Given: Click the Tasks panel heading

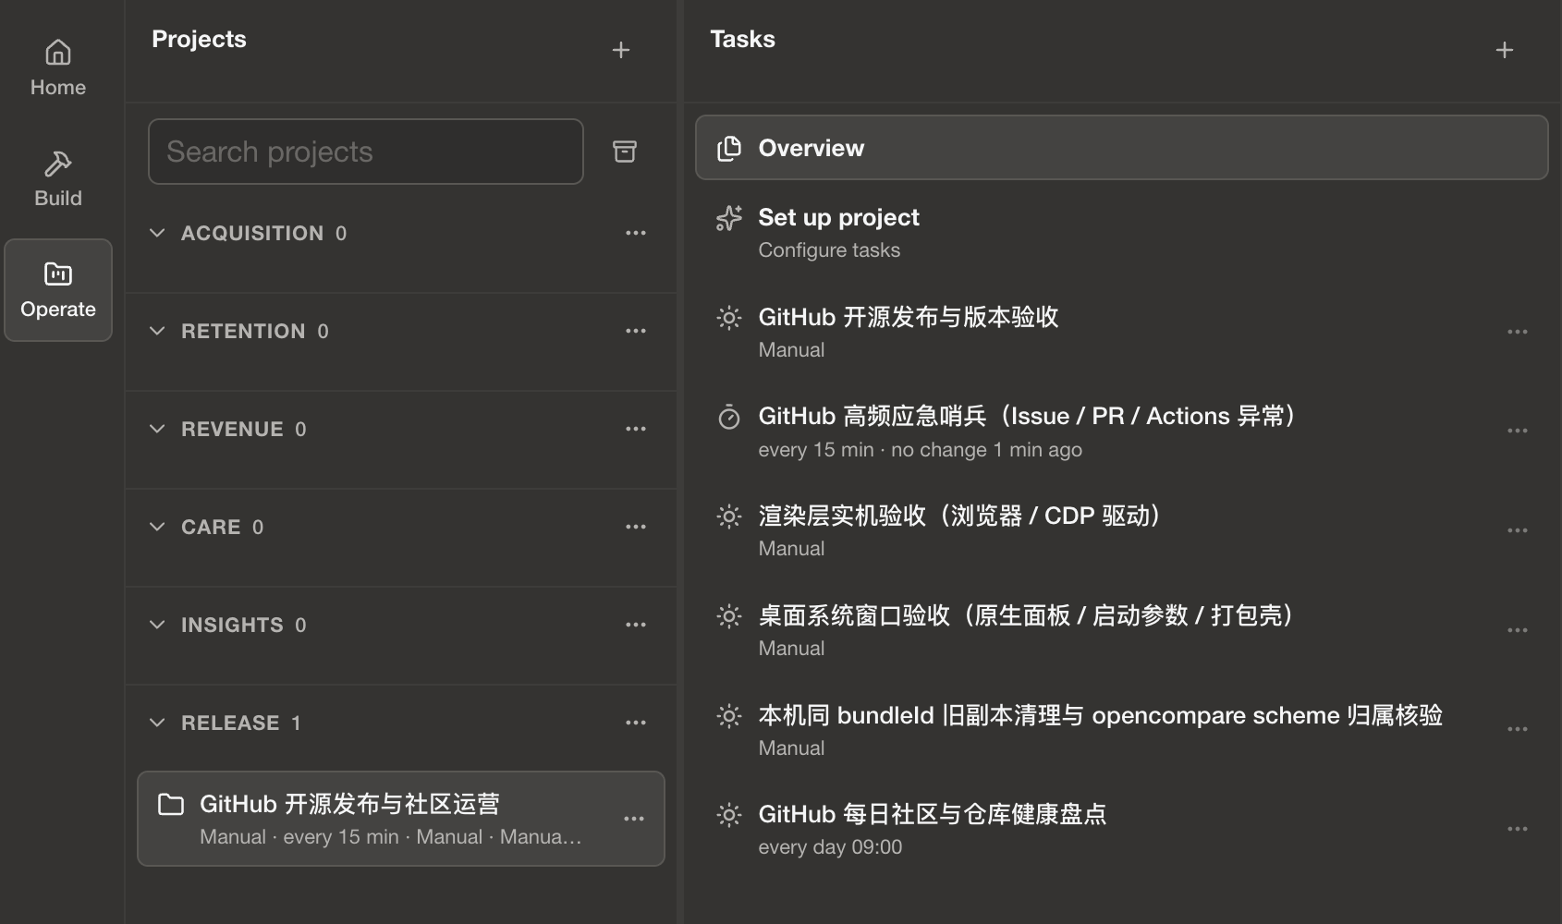Looking at the screenshot, I should tap(742, 39).
